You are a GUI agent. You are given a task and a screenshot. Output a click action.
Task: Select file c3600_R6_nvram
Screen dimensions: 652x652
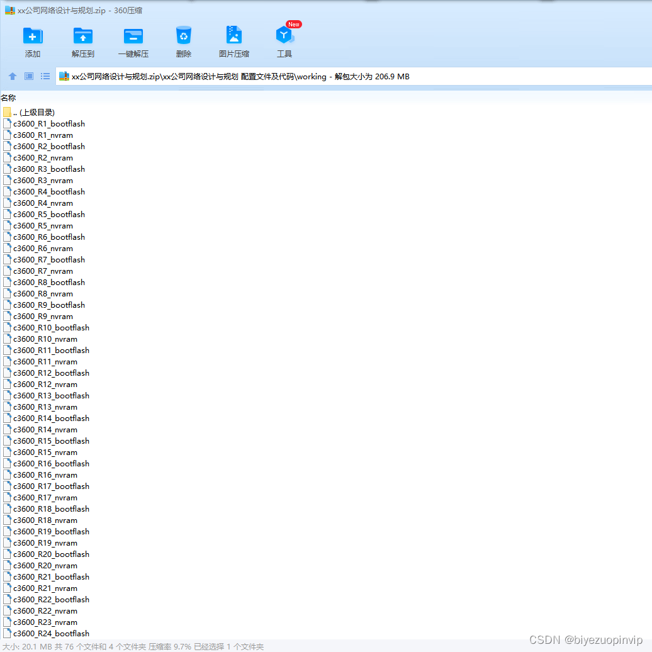(38, 249)
